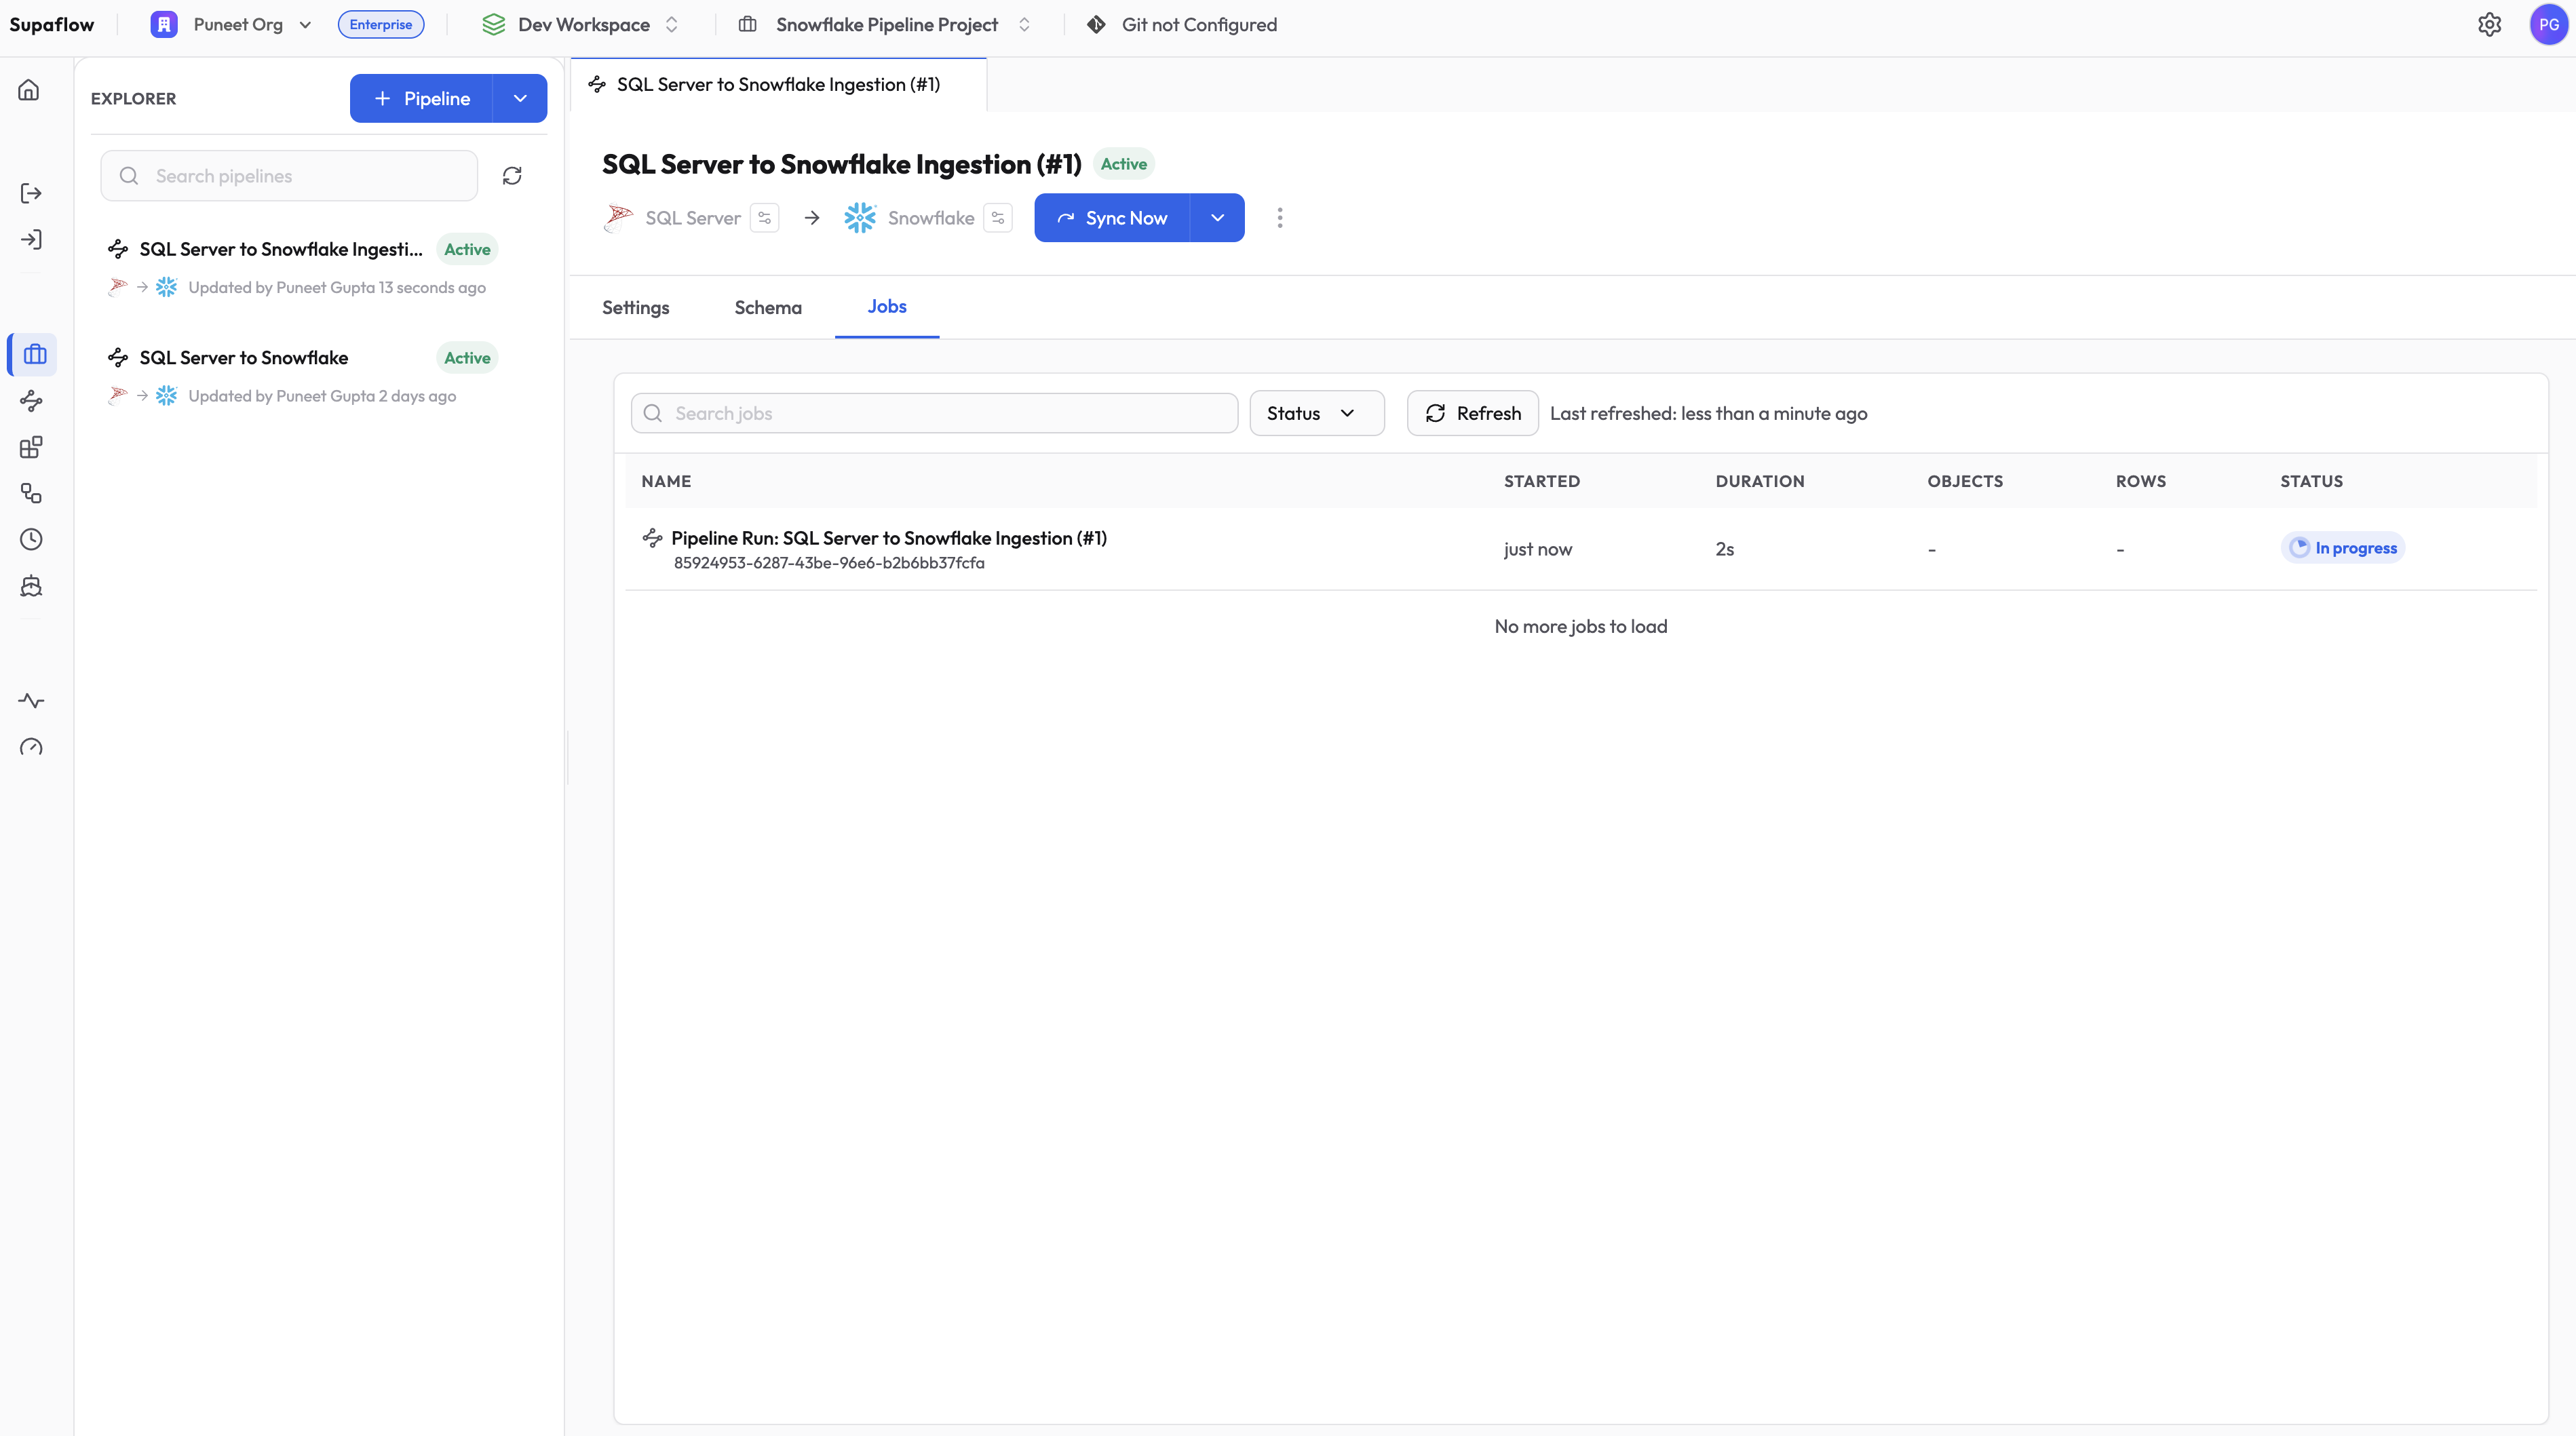Click the Refresh jobs button
Image resolution: width=2576 pixels, height=1436 pixels.
(1472, 413)
